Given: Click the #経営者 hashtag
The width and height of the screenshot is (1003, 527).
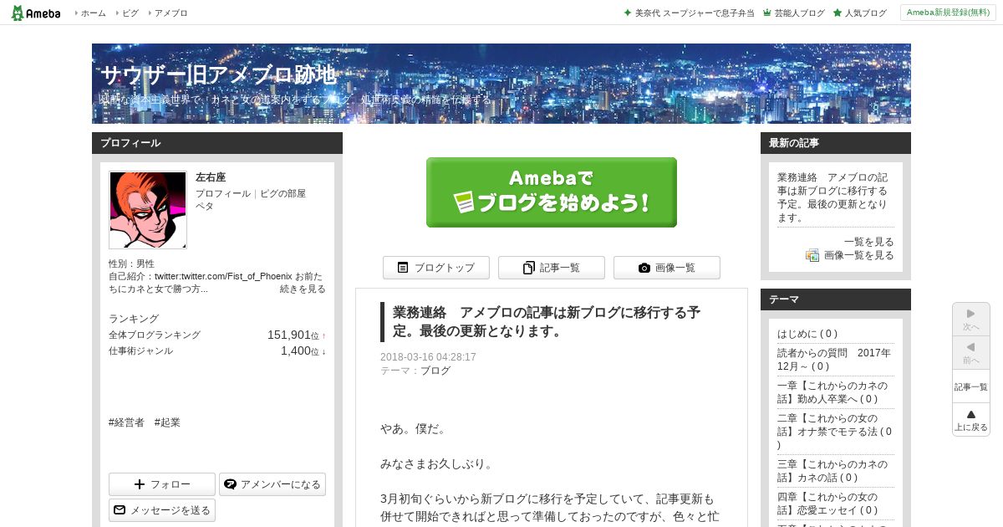Looking at the screenshot, I should tap(126, 422).
